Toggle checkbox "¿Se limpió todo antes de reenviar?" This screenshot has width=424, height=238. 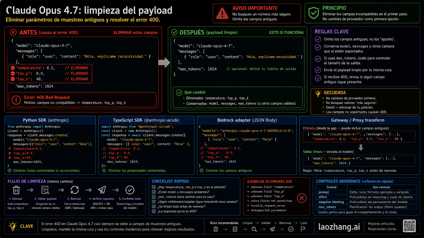(154, 206)
